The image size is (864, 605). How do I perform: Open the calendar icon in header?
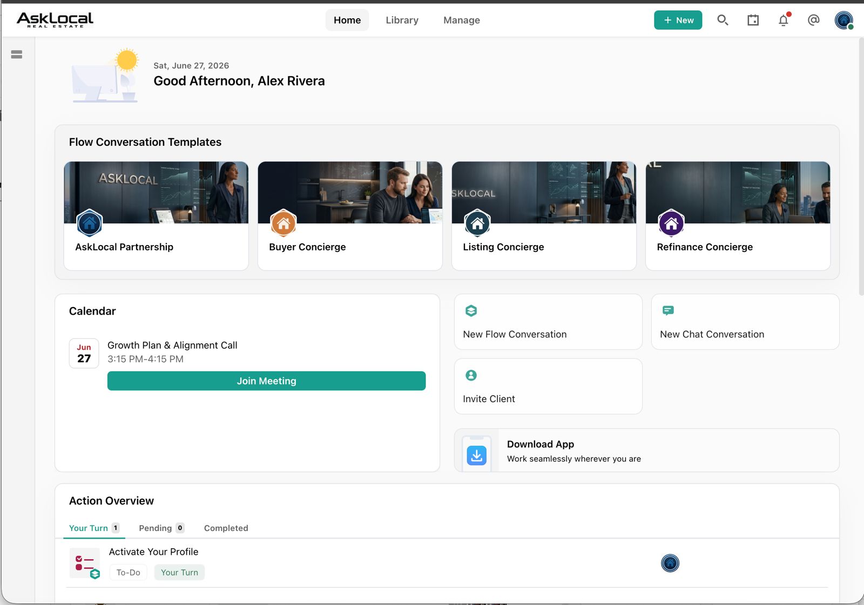coord(753,20)
